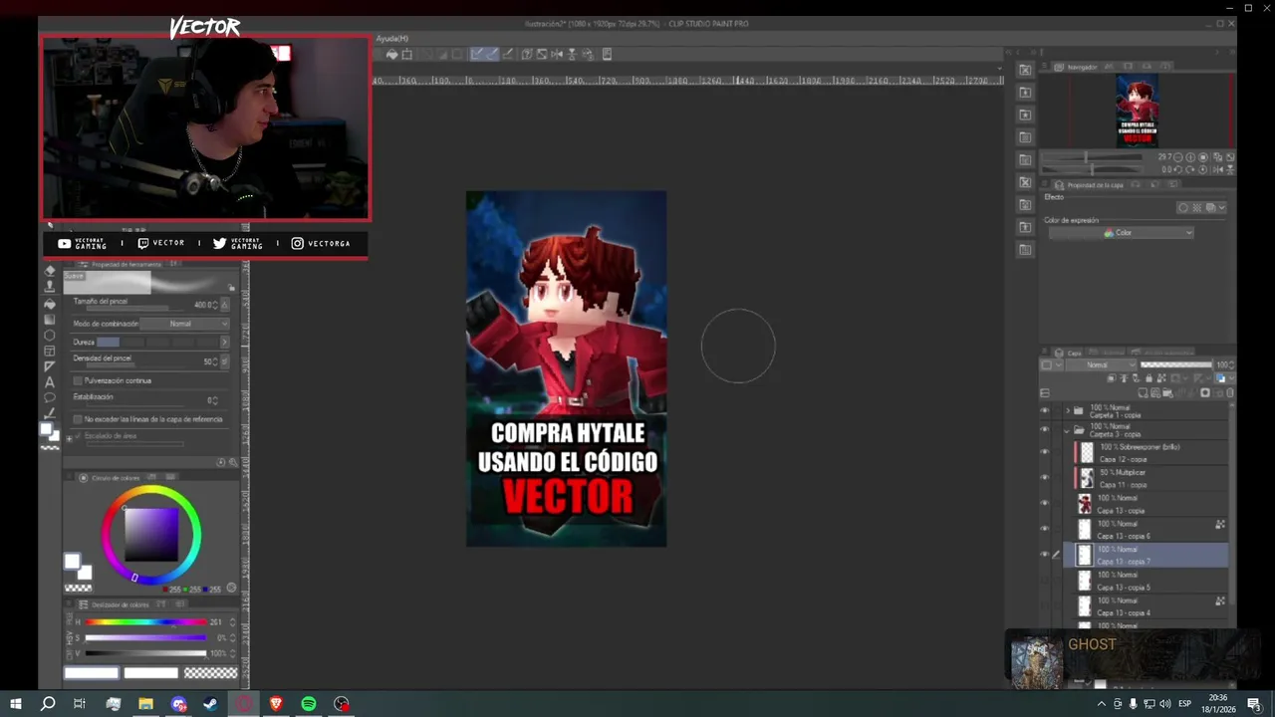Image resolution: width=1275 pixels, height=717 pixels.
Task: Click the Navigator zoom out icon
Action: tap(1179, 157)
